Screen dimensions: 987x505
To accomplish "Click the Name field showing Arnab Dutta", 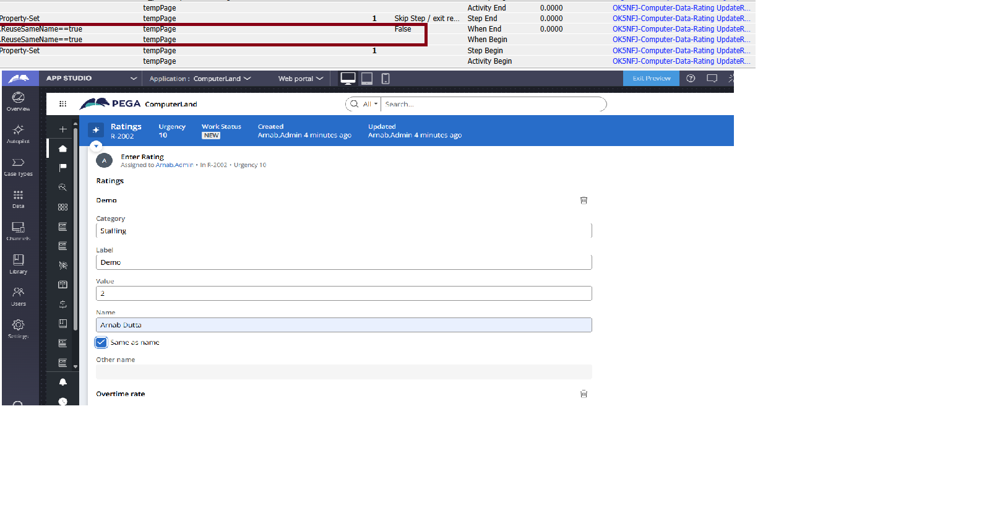I will point(344,325).
